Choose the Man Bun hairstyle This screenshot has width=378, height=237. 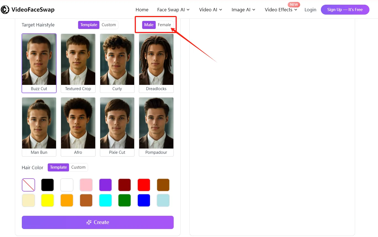pyautogui.click(x=39, y=127)
